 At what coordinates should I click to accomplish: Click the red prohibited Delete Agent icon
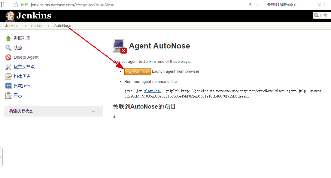coord(8,57)
